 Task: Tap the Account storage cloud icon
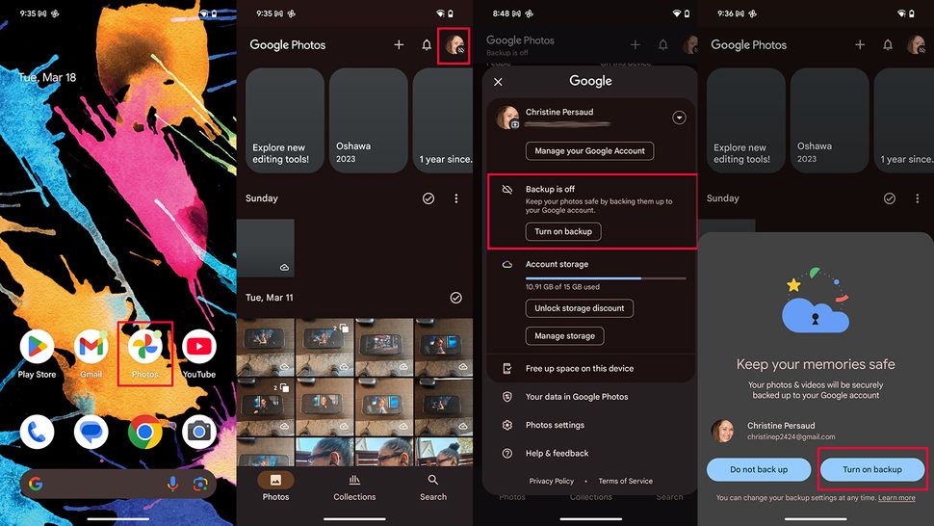coord(506,265)
